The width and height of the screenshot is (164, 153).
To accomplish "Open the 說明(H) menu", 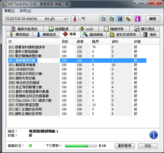I will pyautogui.click(x=25, y=11).
